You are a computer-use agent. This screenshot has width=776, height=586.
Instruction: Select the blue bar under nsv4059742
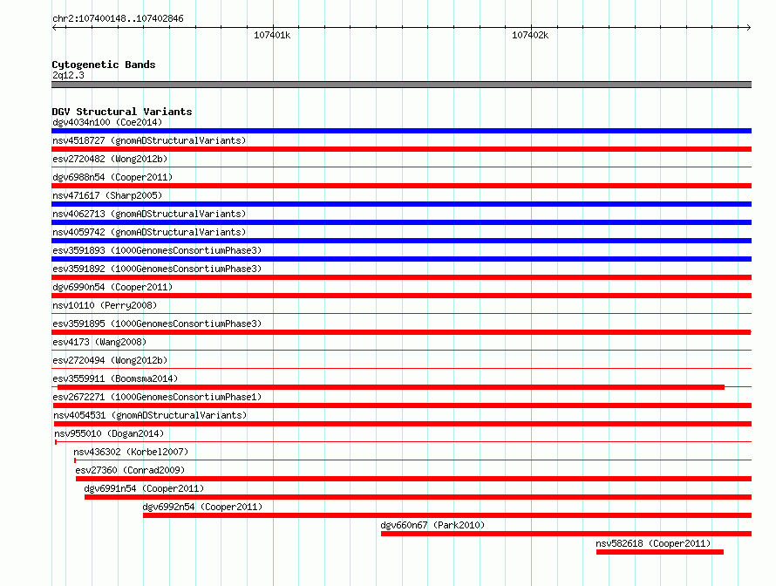pos(401,241)
